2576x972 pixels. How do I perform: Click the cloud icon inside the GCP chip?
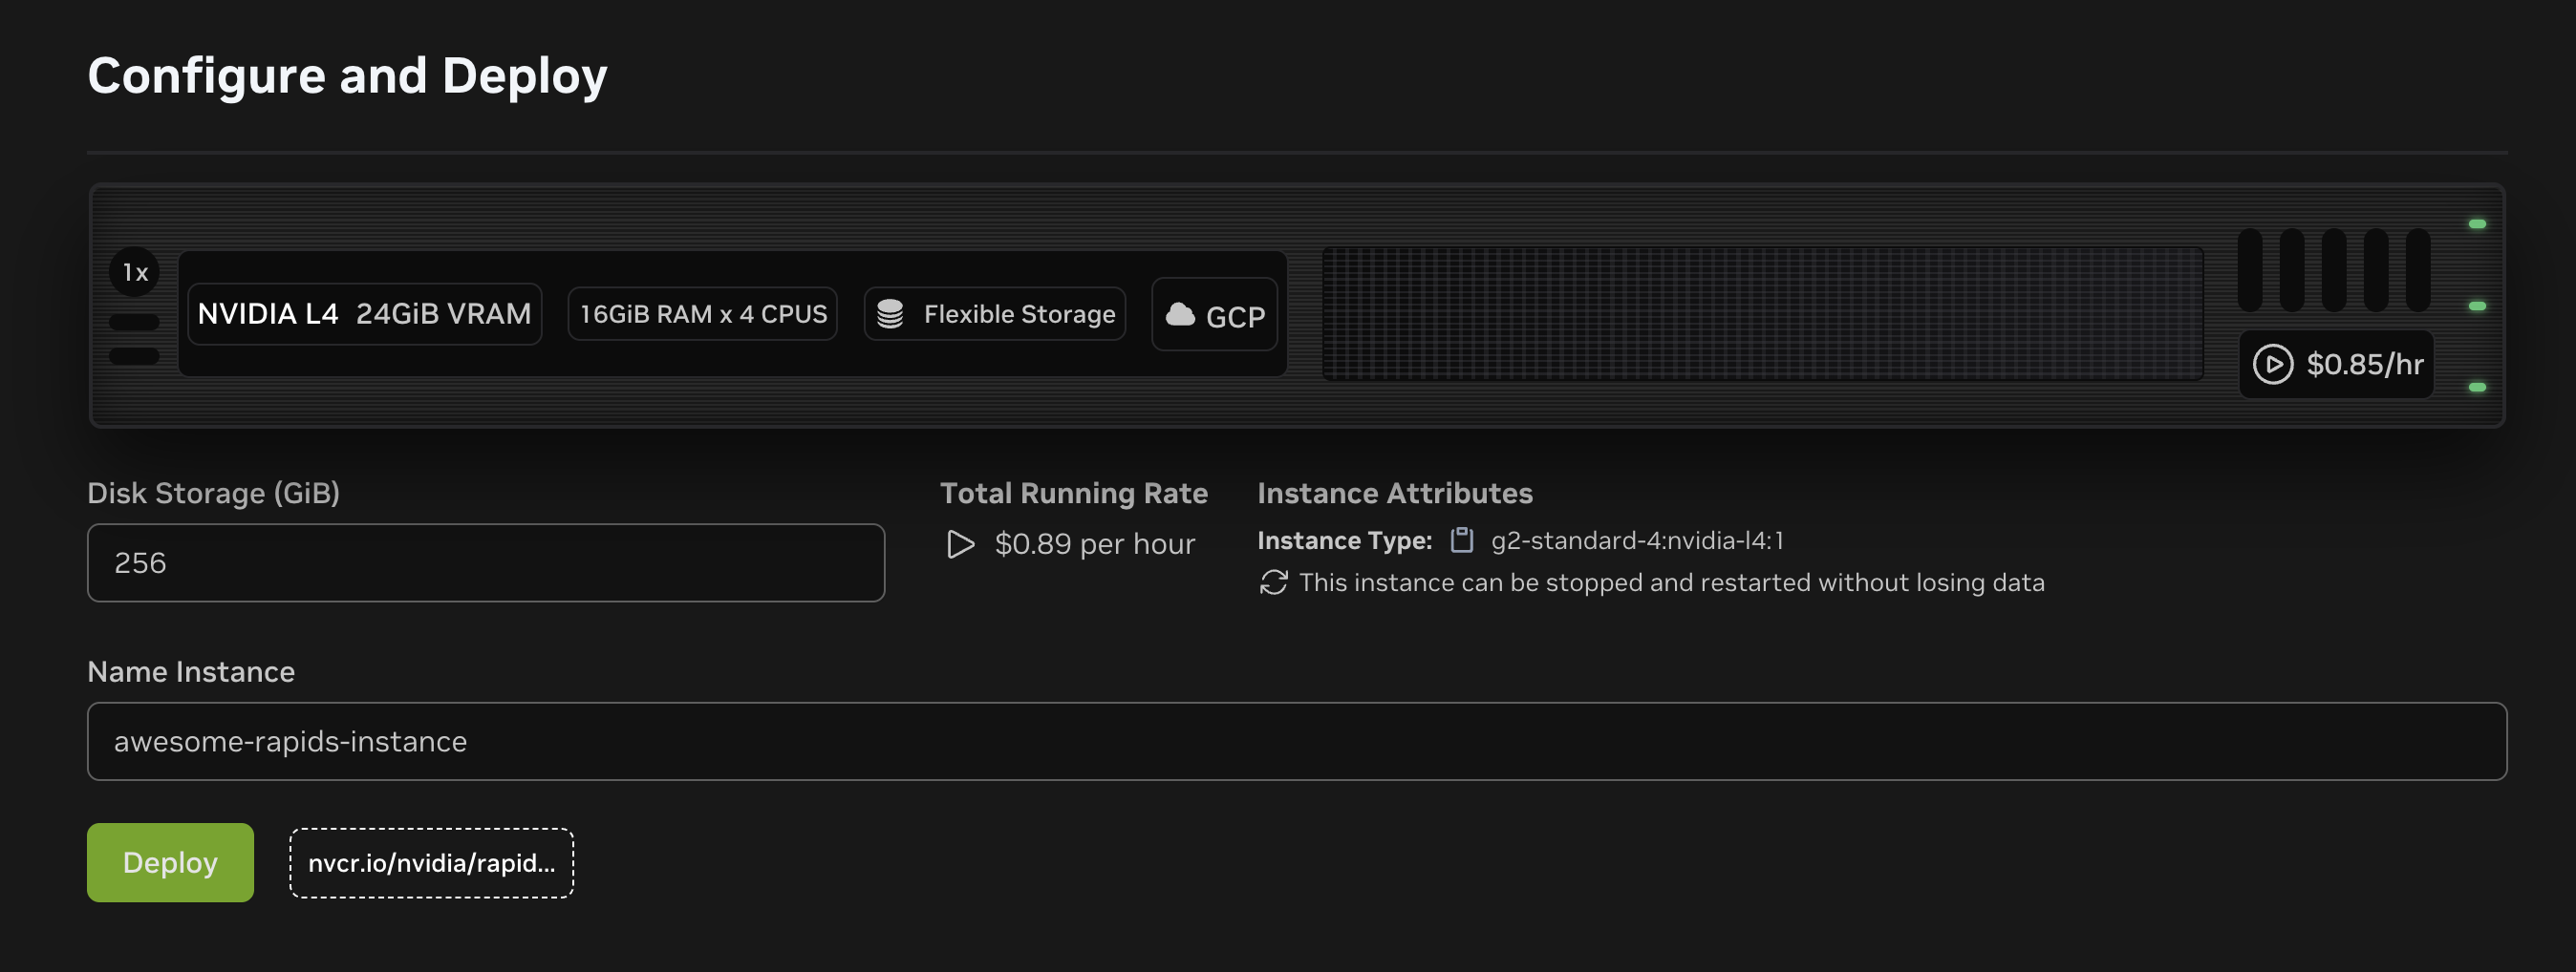1180,316
